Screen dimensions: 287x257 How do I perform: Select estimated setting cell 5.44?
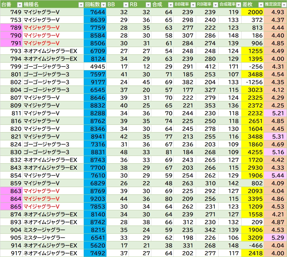275,175
